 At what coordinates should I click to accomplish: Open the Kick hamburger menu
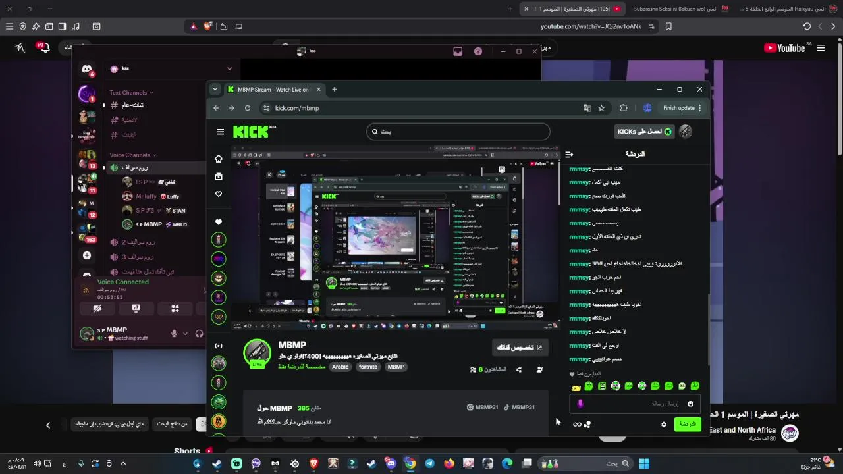click(220, 132)
